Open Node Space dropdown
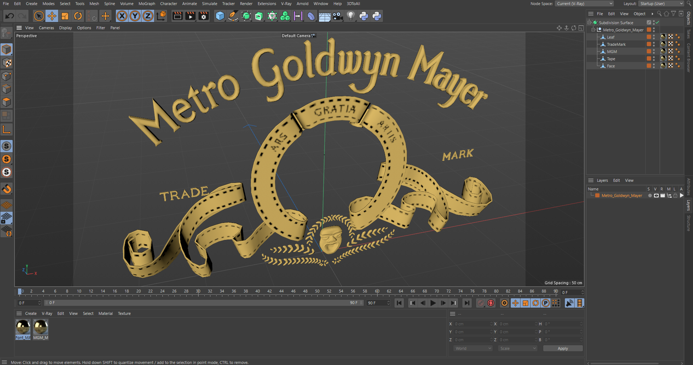Screen dimensions: 693x365 tap(584, 4)
